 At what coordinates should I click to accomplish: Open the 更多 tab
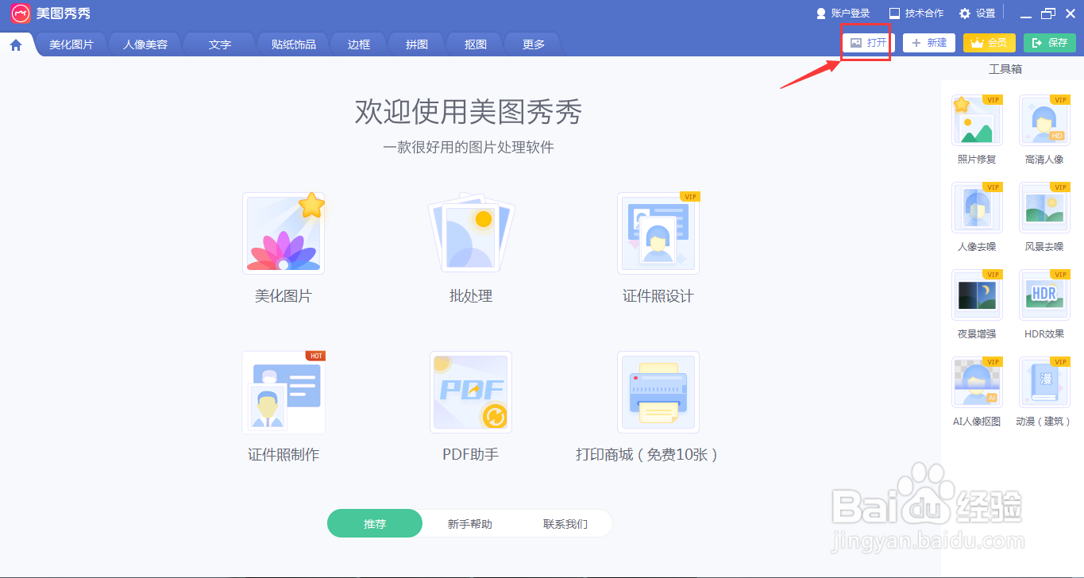click(x=534, y=44)
